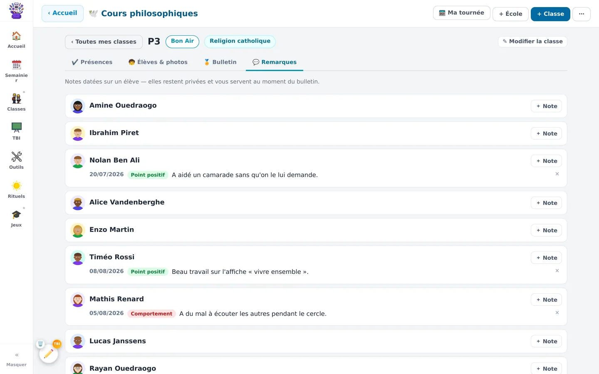This screenshot has height=374, width=599.
Task: Click Ibrahim Piret's avatar
Action: click(78, 133)
